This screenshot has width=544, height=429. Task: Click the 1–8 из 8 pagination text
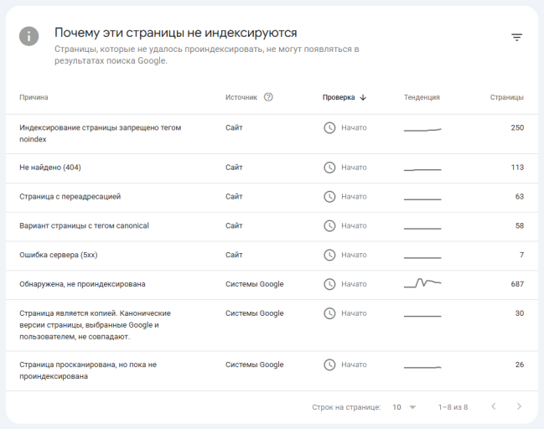tap(453, 407)
